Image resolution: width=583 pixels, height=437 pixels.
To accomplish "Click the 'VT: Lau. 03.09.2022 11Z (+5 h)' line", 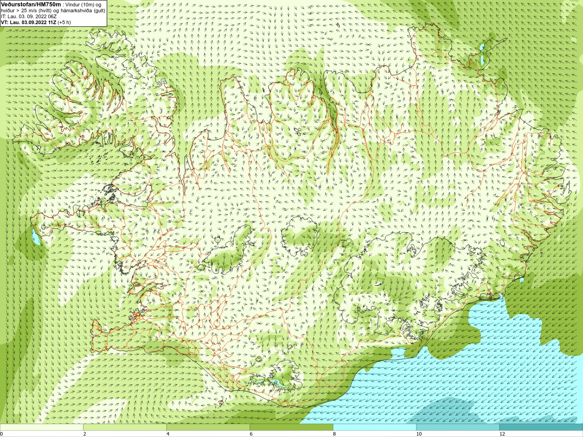I will 36,22.
